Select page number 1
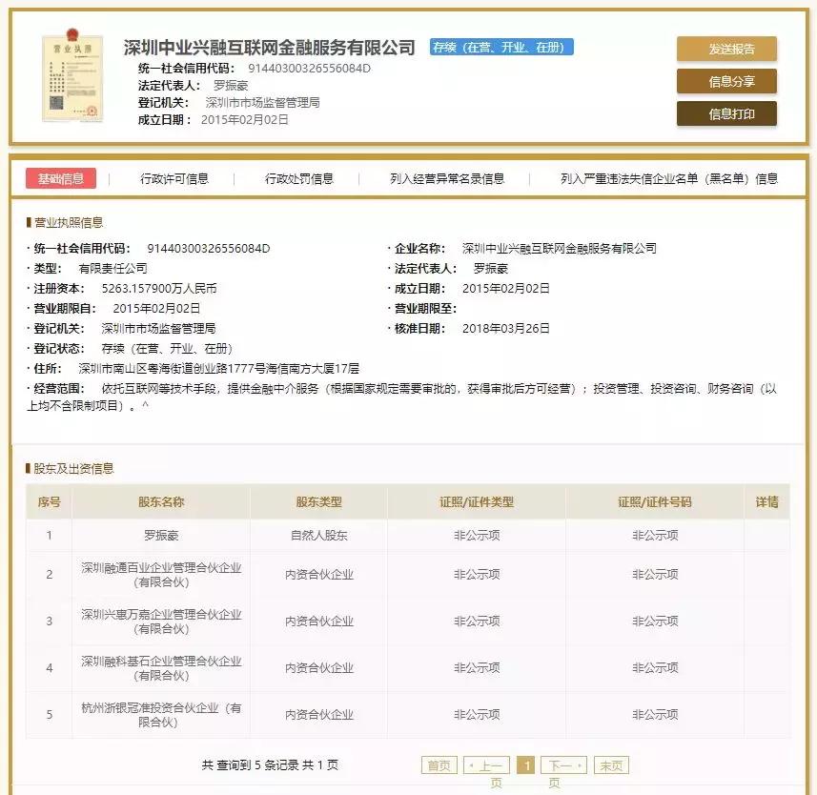 [527, 764]
